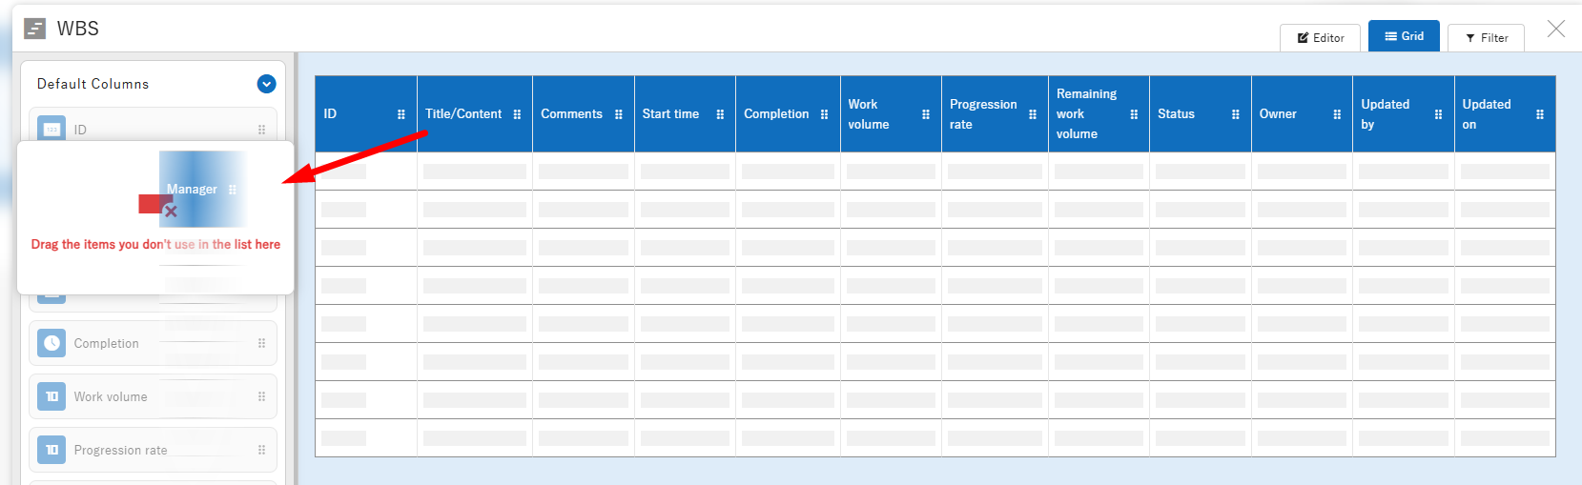Click the Updated by header grip icon

1438,114
